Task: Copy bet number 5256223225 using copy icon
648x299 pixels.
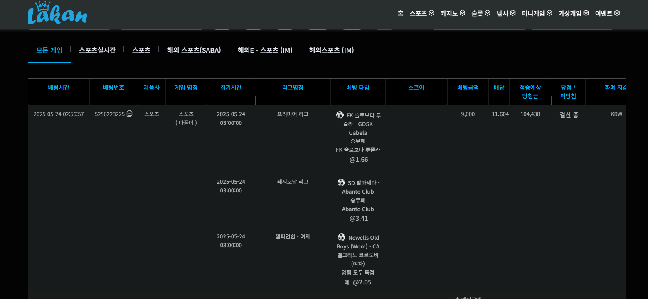Action: (129, 114)
